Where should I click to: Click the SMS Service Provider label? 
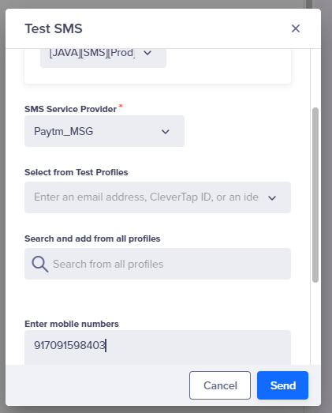tap(70, 109)
